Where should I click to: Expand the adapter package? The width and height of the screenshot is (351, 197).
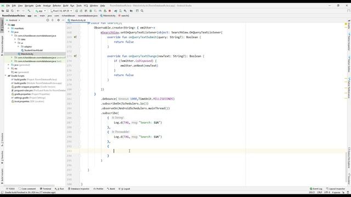tap(19, 47)
